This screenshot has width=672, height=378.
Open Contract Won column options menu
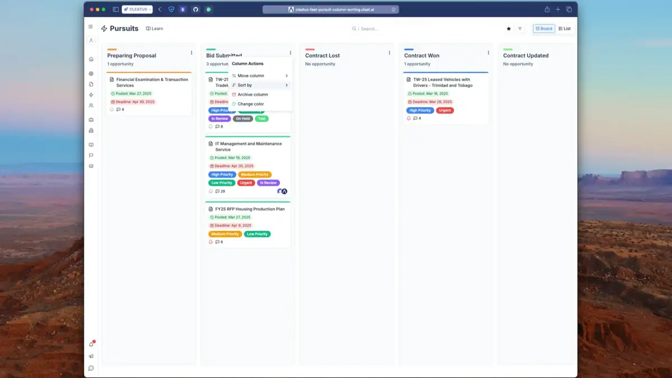click(x=488, y=53)
